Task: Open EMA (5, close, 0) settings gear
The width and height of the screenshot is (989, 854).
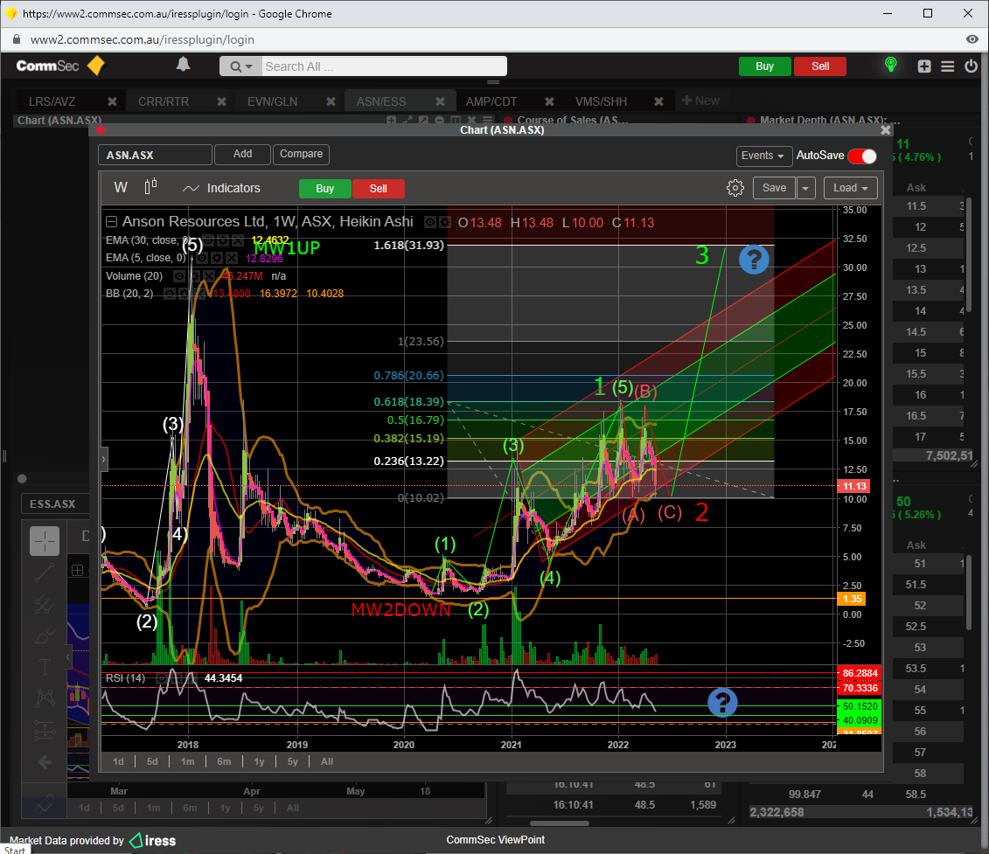Action: click(216, 258)
